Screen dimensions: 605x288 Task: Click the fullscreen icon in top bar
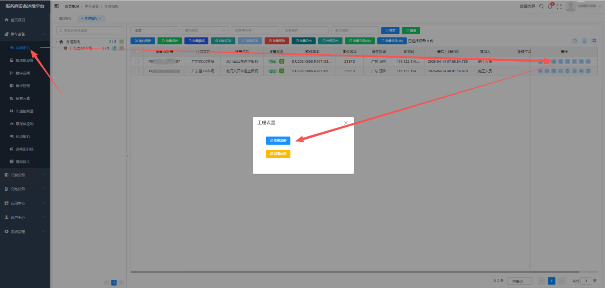pos(559,7)
